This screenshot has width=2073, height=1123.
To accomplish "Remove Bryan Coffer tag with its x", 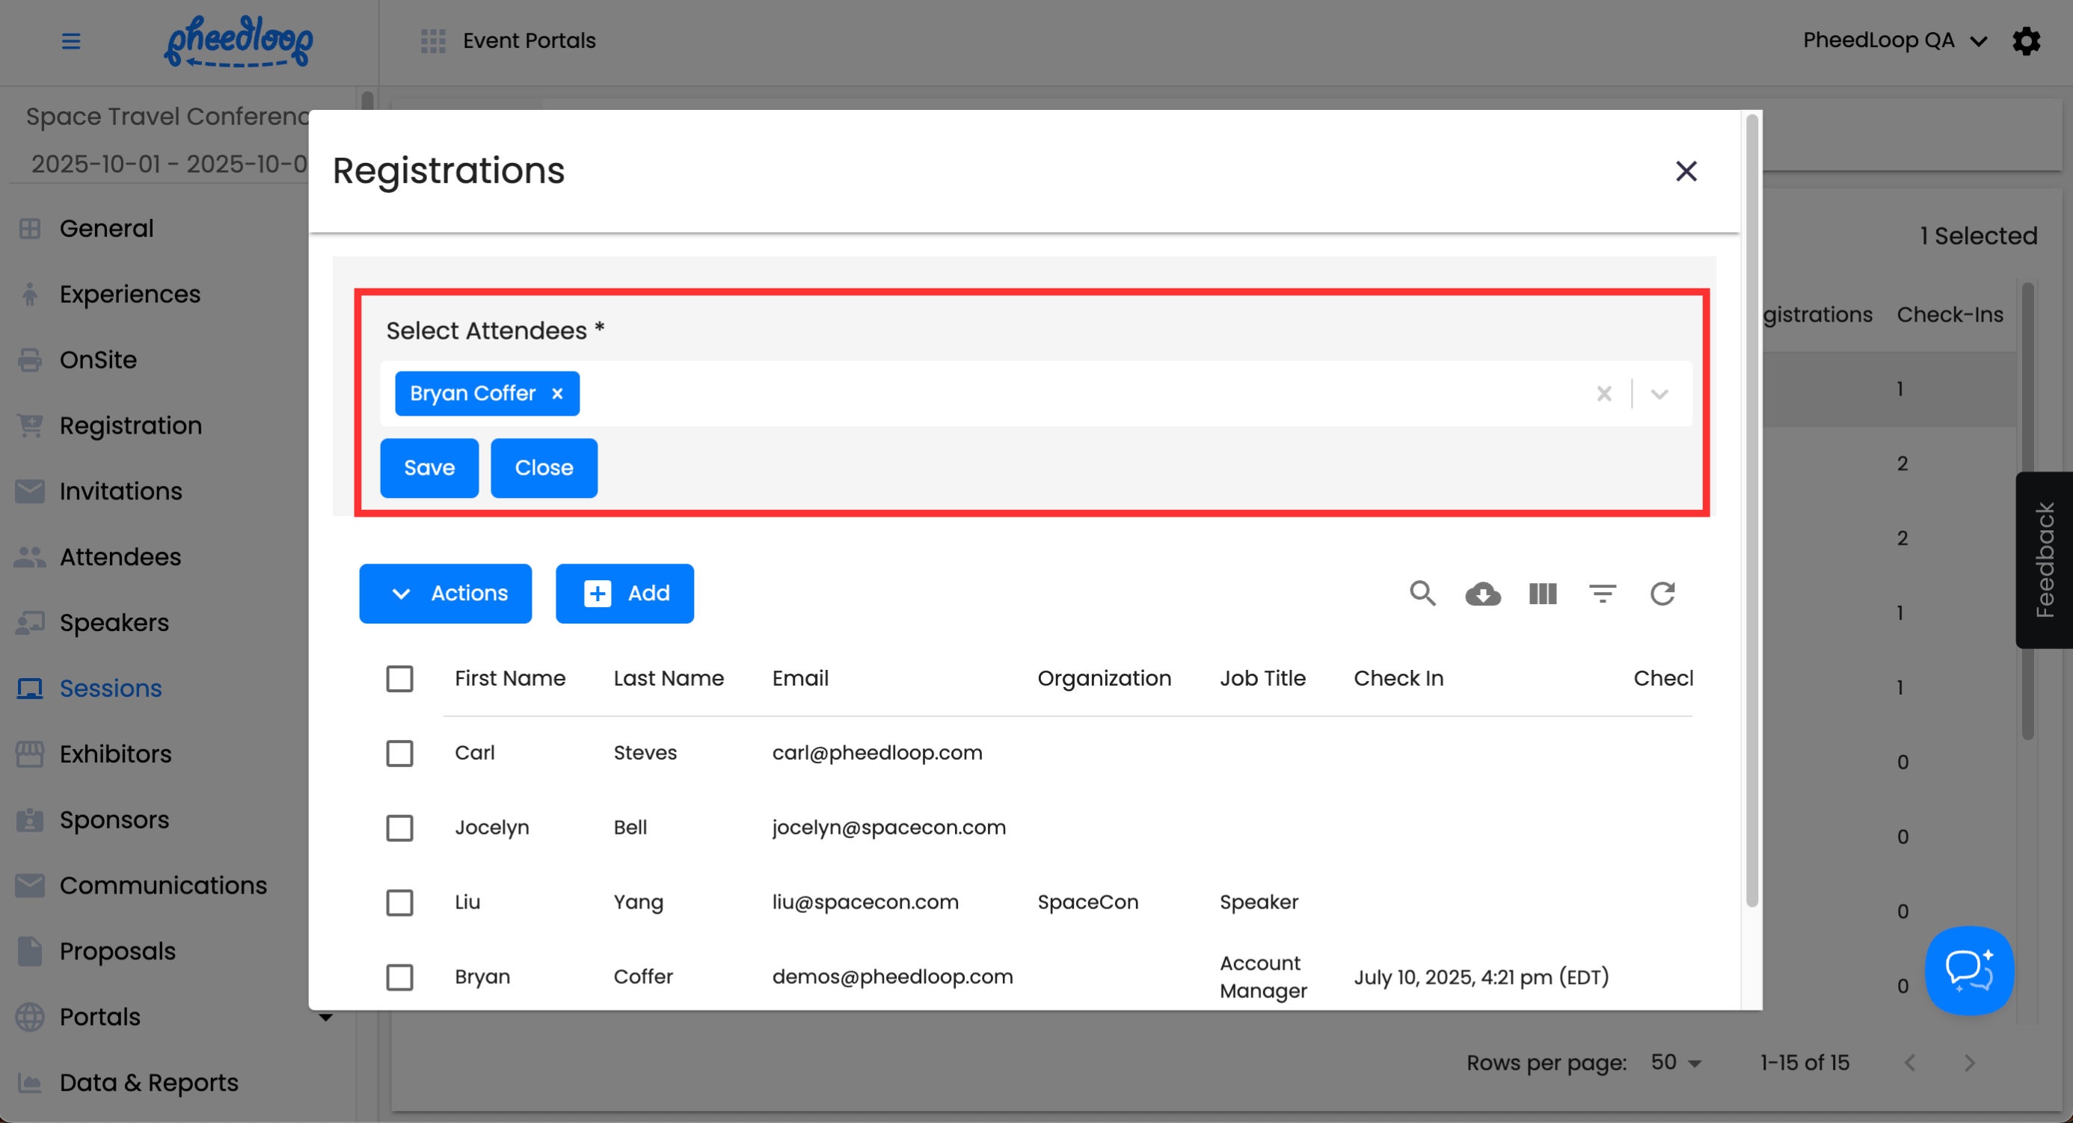I will coord(557,393).
